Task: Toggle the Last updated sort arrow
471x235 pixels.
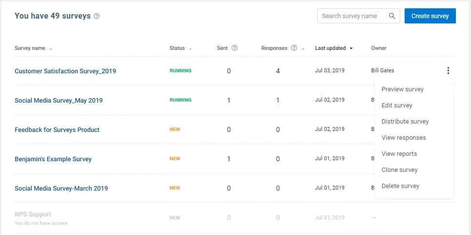Action: click(x=351, y=48)
